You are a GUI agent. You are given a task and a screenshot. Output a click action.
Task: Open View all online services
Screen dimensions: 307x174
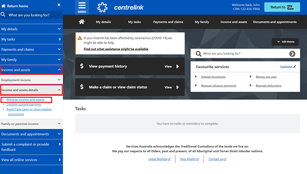(x=31, y=160)
